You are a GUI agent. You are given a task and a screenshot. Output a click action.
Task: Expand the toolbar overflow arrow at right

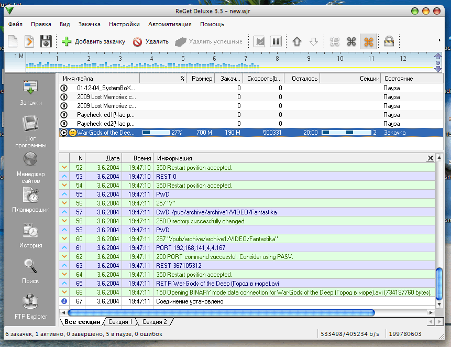pyautogui.click(x=439, y=40)
